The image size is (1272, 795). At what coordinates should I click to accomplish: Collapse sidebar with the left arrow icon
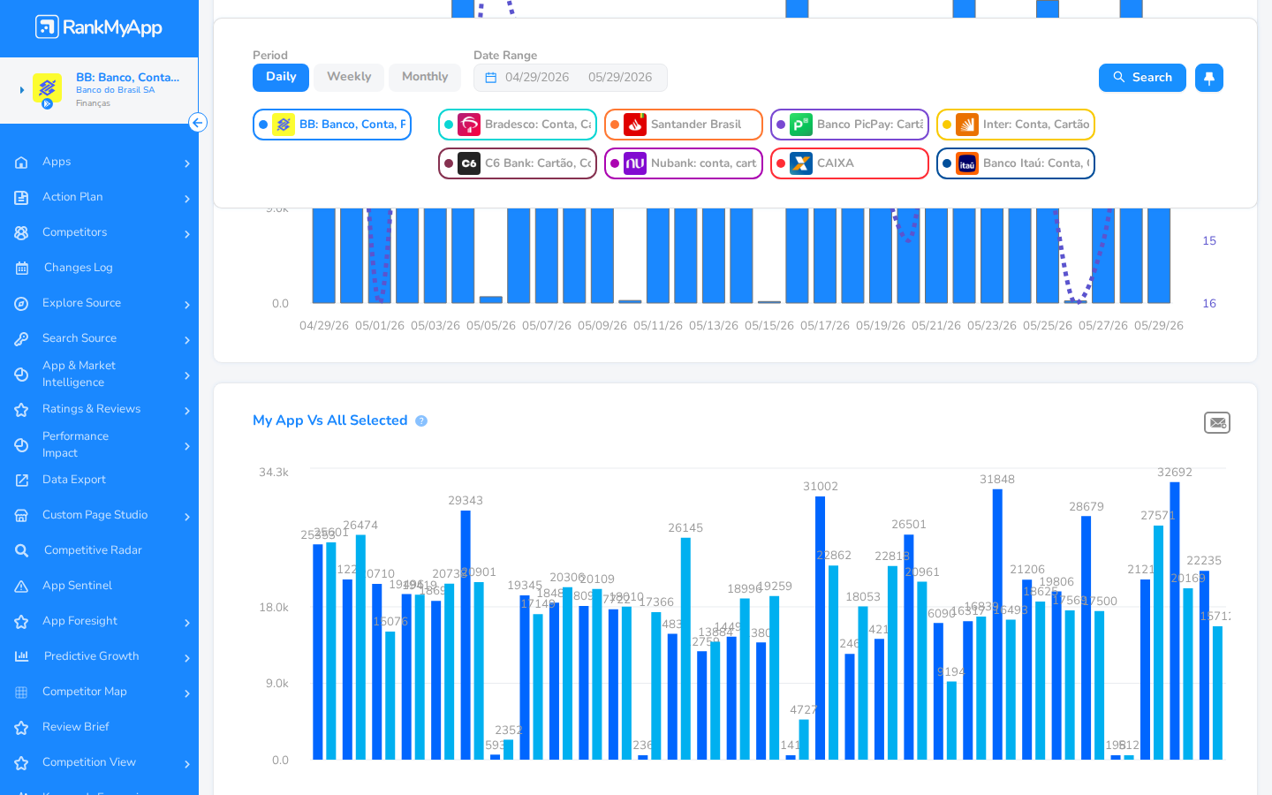click(198, 123)
